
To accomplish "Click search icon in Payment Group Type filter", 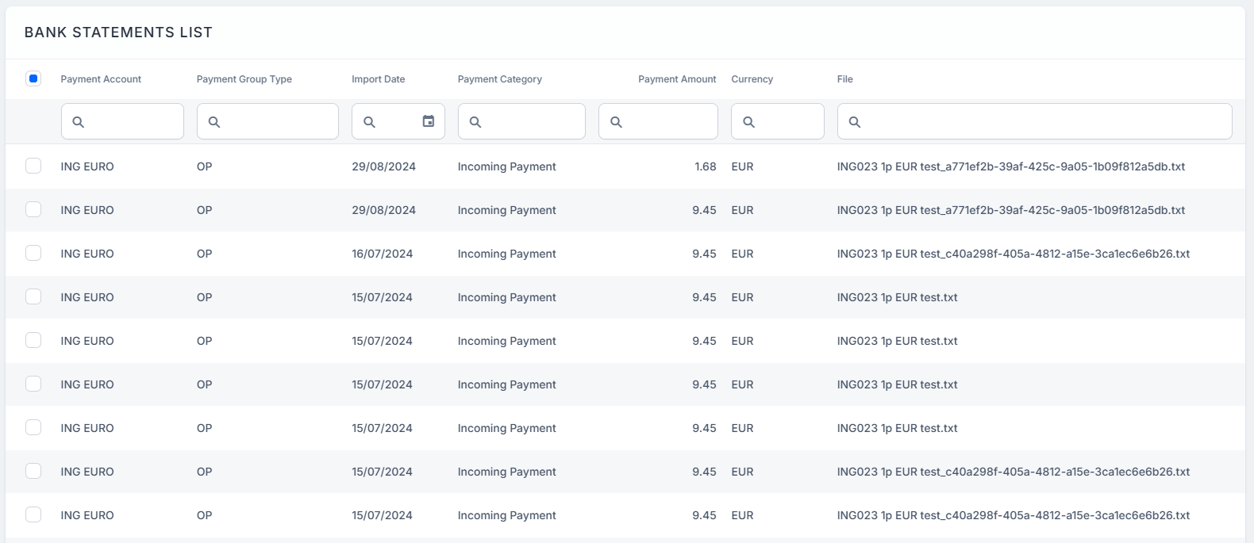I will [214, 122].
